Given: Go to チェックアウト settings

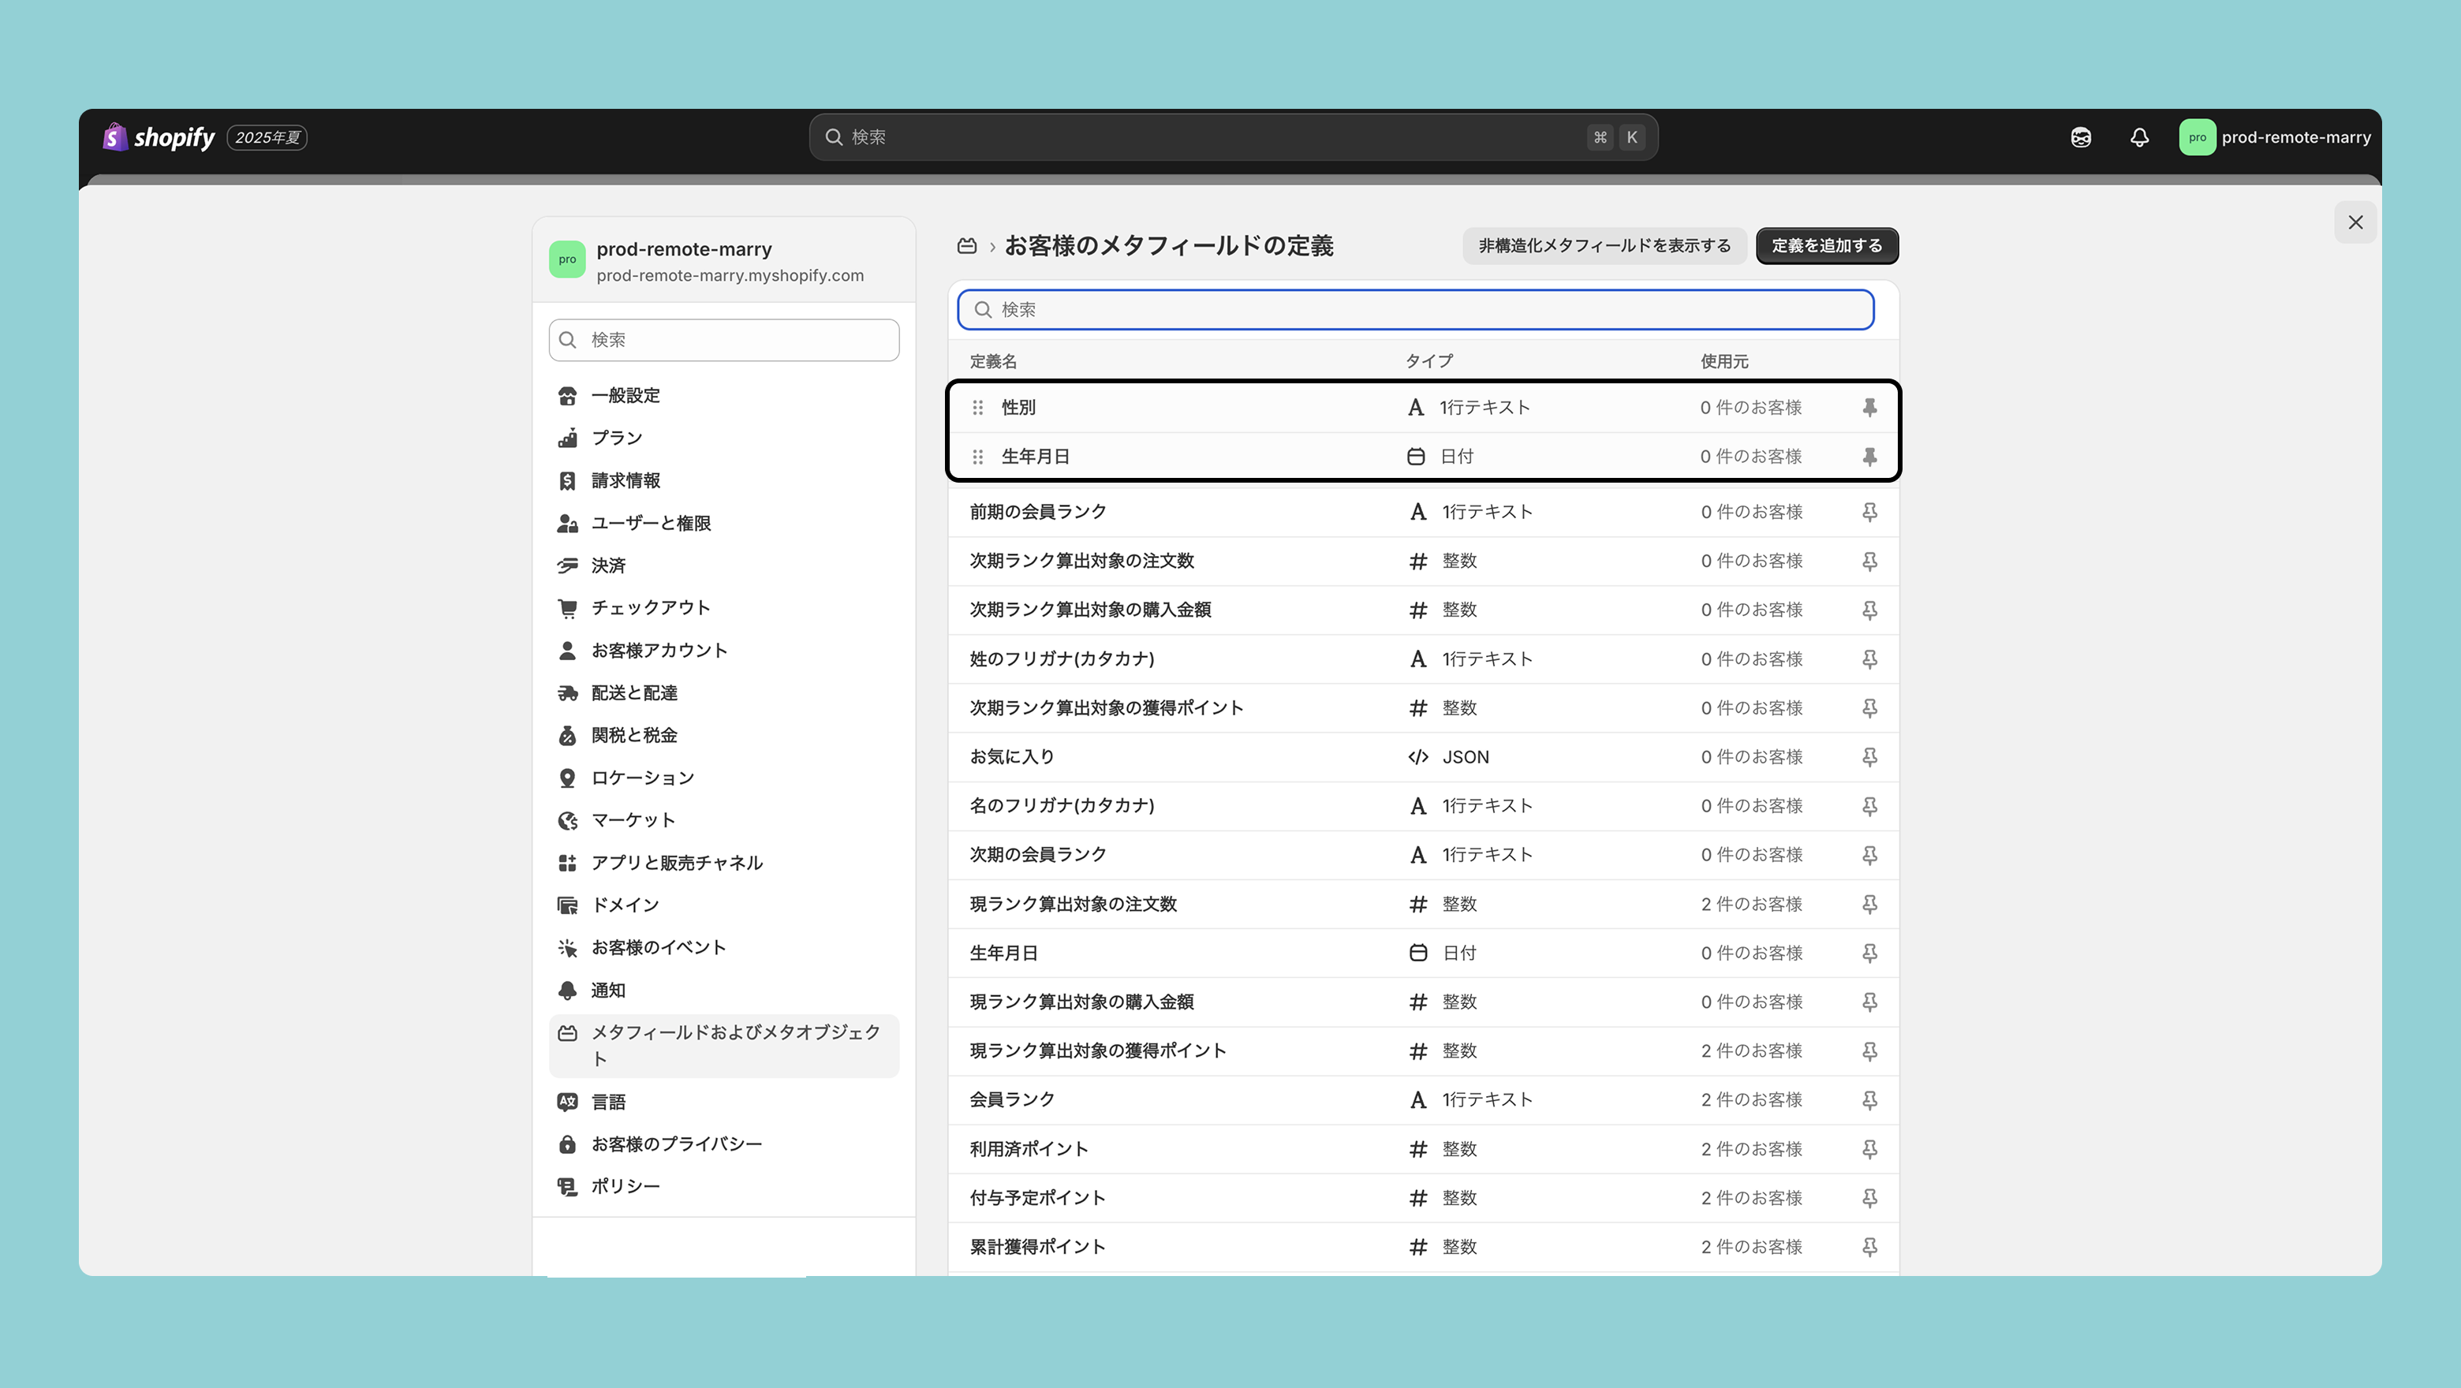Looking at the screenshot, I should [650, 607].
